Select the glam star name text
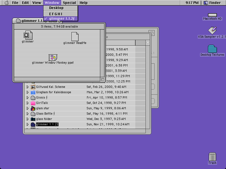 pyautogui.click(x=43, y=108)
